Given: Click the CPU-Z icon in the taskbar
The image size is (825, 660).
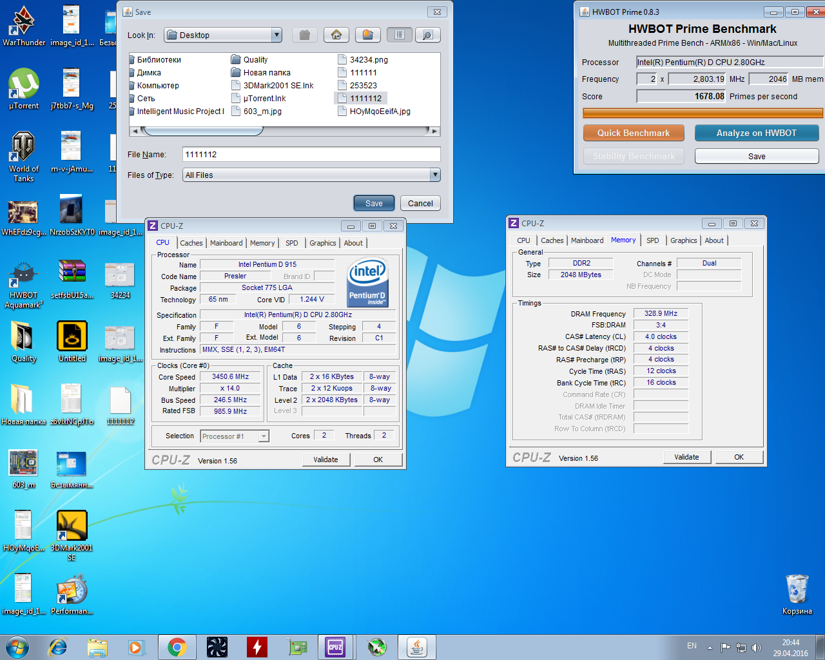Looking at the screenshot, I should [335, 647].
